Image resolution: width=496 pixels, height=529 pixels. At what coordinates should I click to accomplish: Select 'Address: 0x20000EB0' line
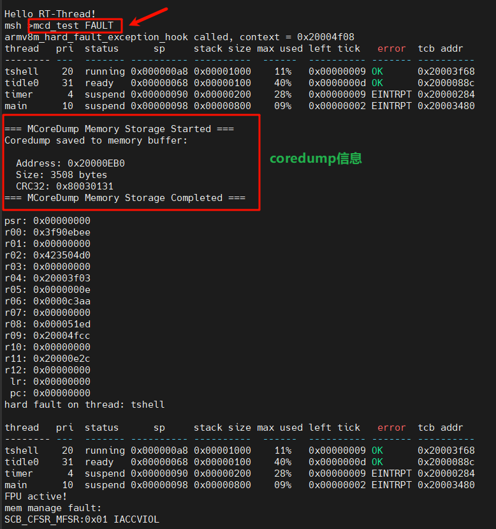click(x=70, y=163)
